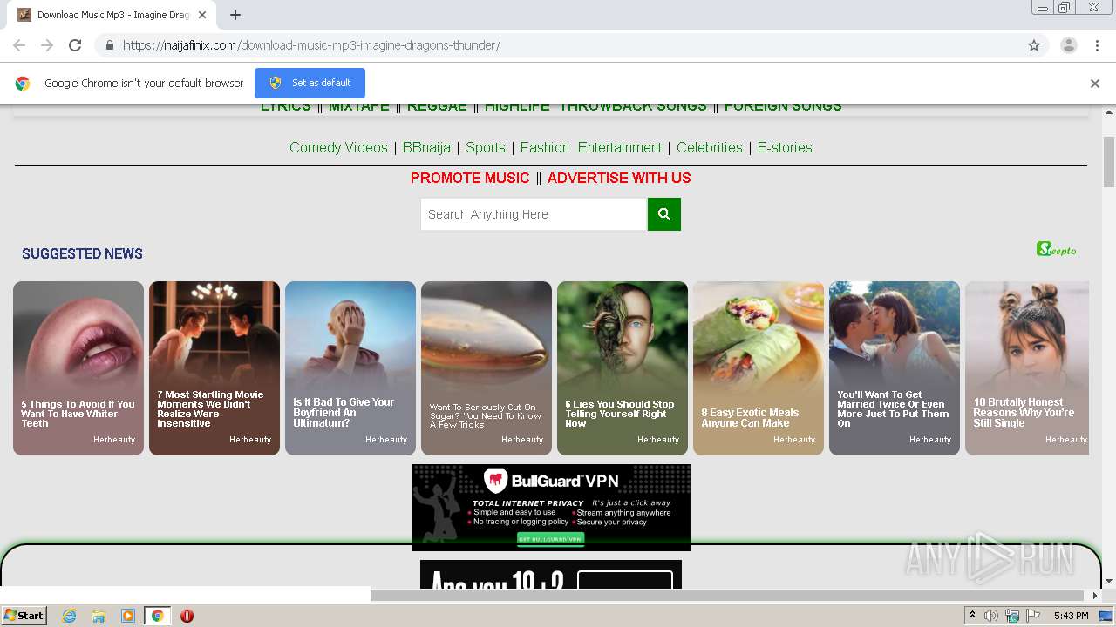The image size is (1116, 627).
Task: Click the Chrome taskbar icon
Action: pyautogui.click(x=158, y=616)
